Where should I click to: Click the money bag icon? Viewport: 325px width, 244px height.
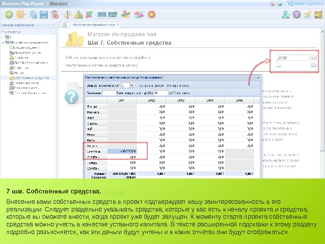tap(79, 14)
